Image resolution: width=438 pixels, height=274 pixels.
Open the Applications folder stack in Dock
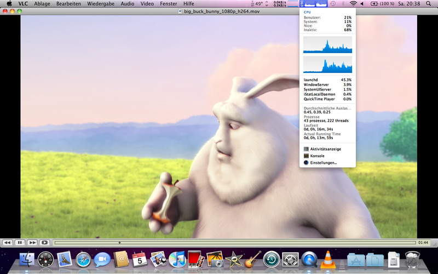tap(356, 260)
